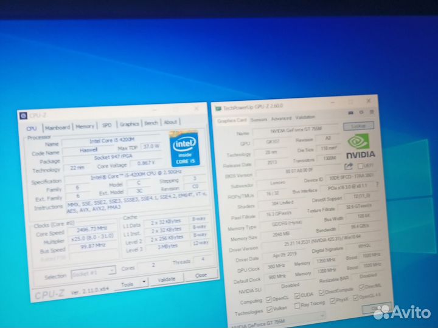Click the NVIDIA logo in GPU-Z

(x=360, y=146)
